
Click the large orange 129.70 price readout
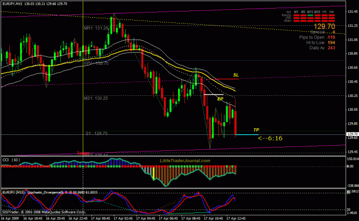point(325,26)
